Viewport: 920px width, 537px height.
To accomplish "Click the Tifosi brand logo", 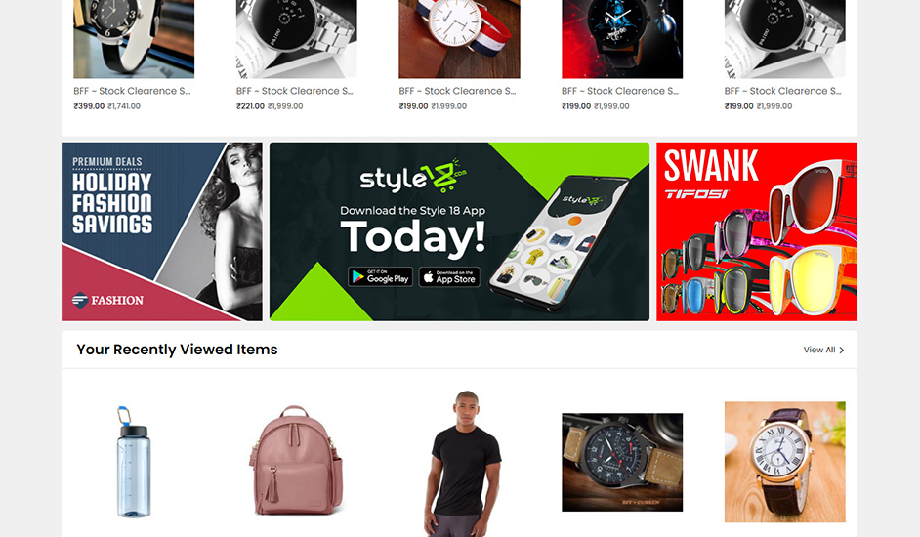I will click(x=697, y=193).
